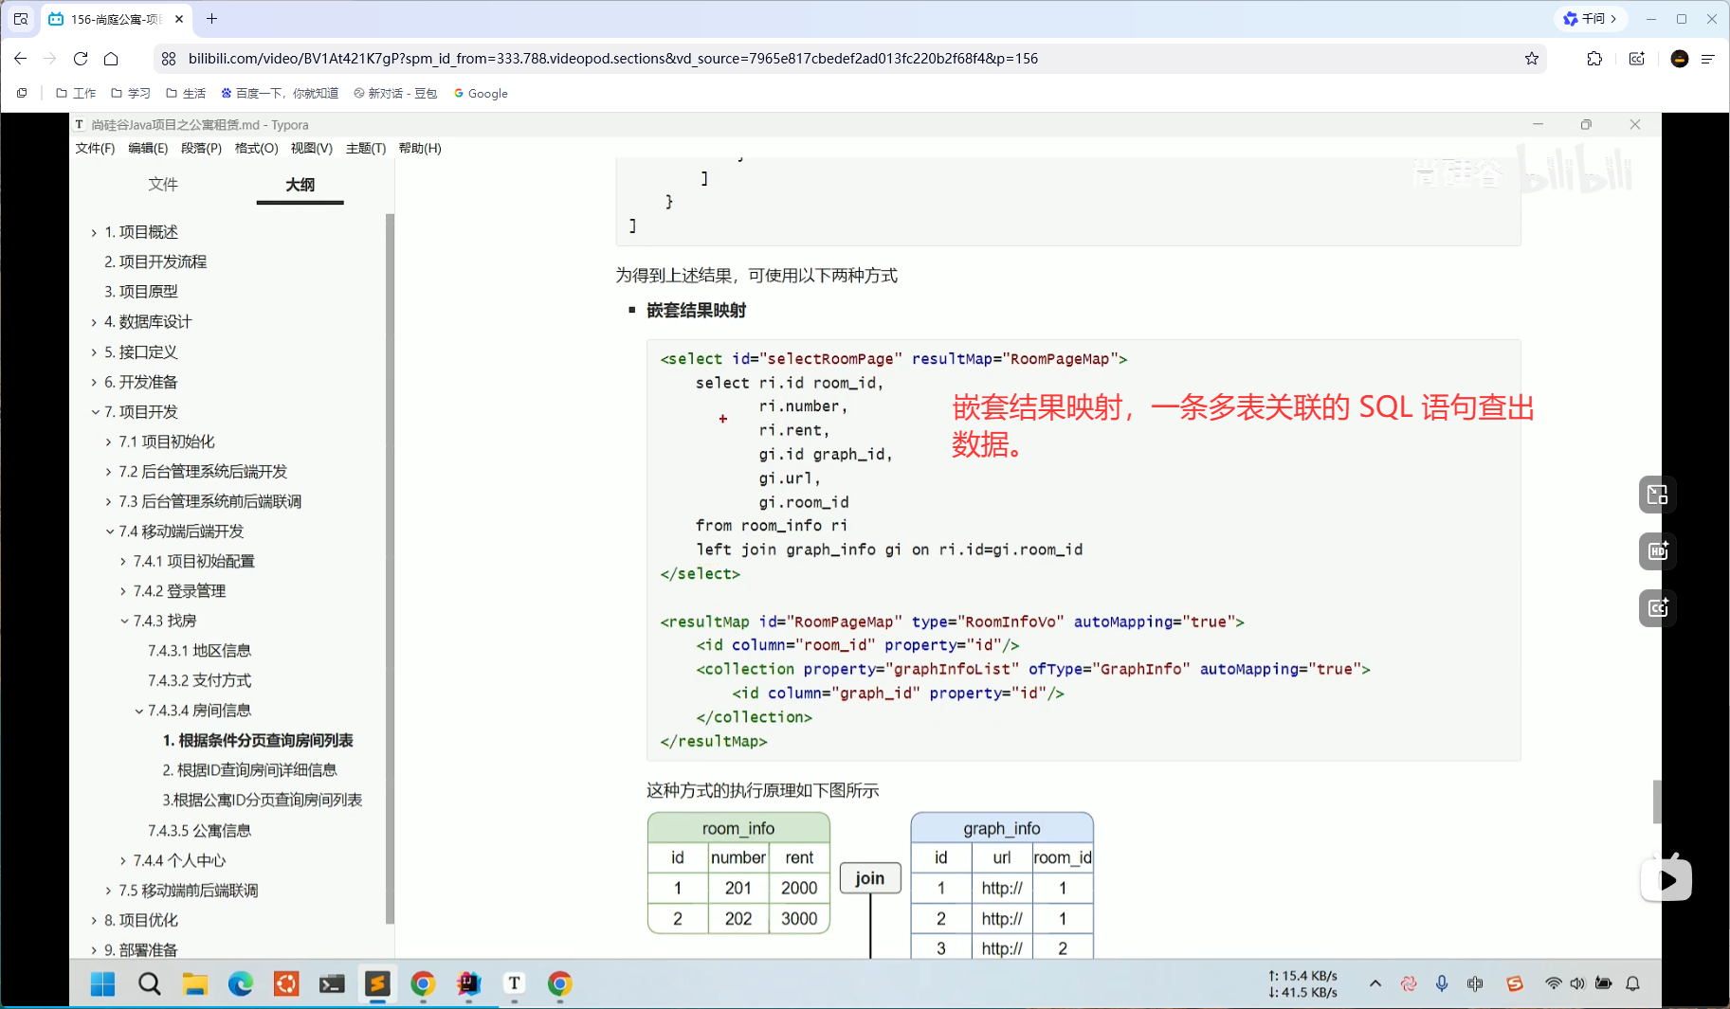Viewport: 1730px width, 1009px height.
Task: Open Typora 段落(P) menu
Action: tap(201, 148)
